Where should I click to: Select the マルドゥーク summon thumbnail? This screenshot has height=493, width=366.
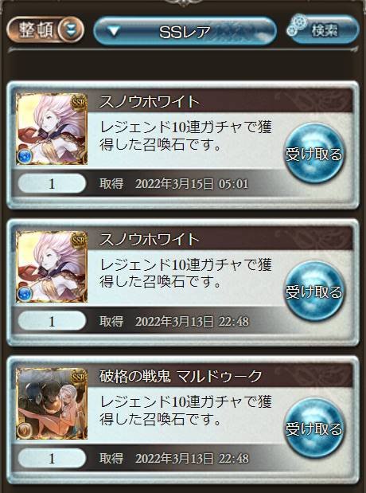[52, 404]
